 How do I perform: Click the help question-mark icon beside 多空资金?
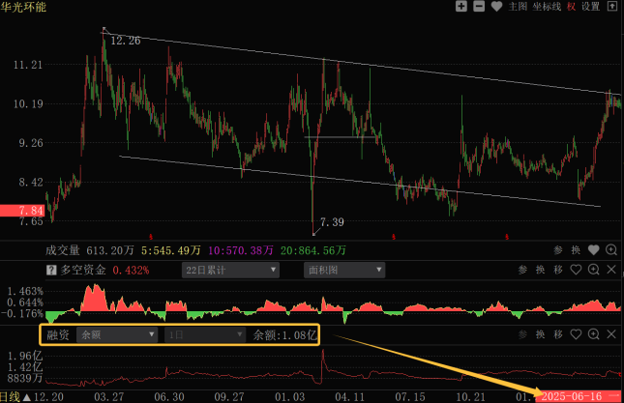tap(51, 271)
